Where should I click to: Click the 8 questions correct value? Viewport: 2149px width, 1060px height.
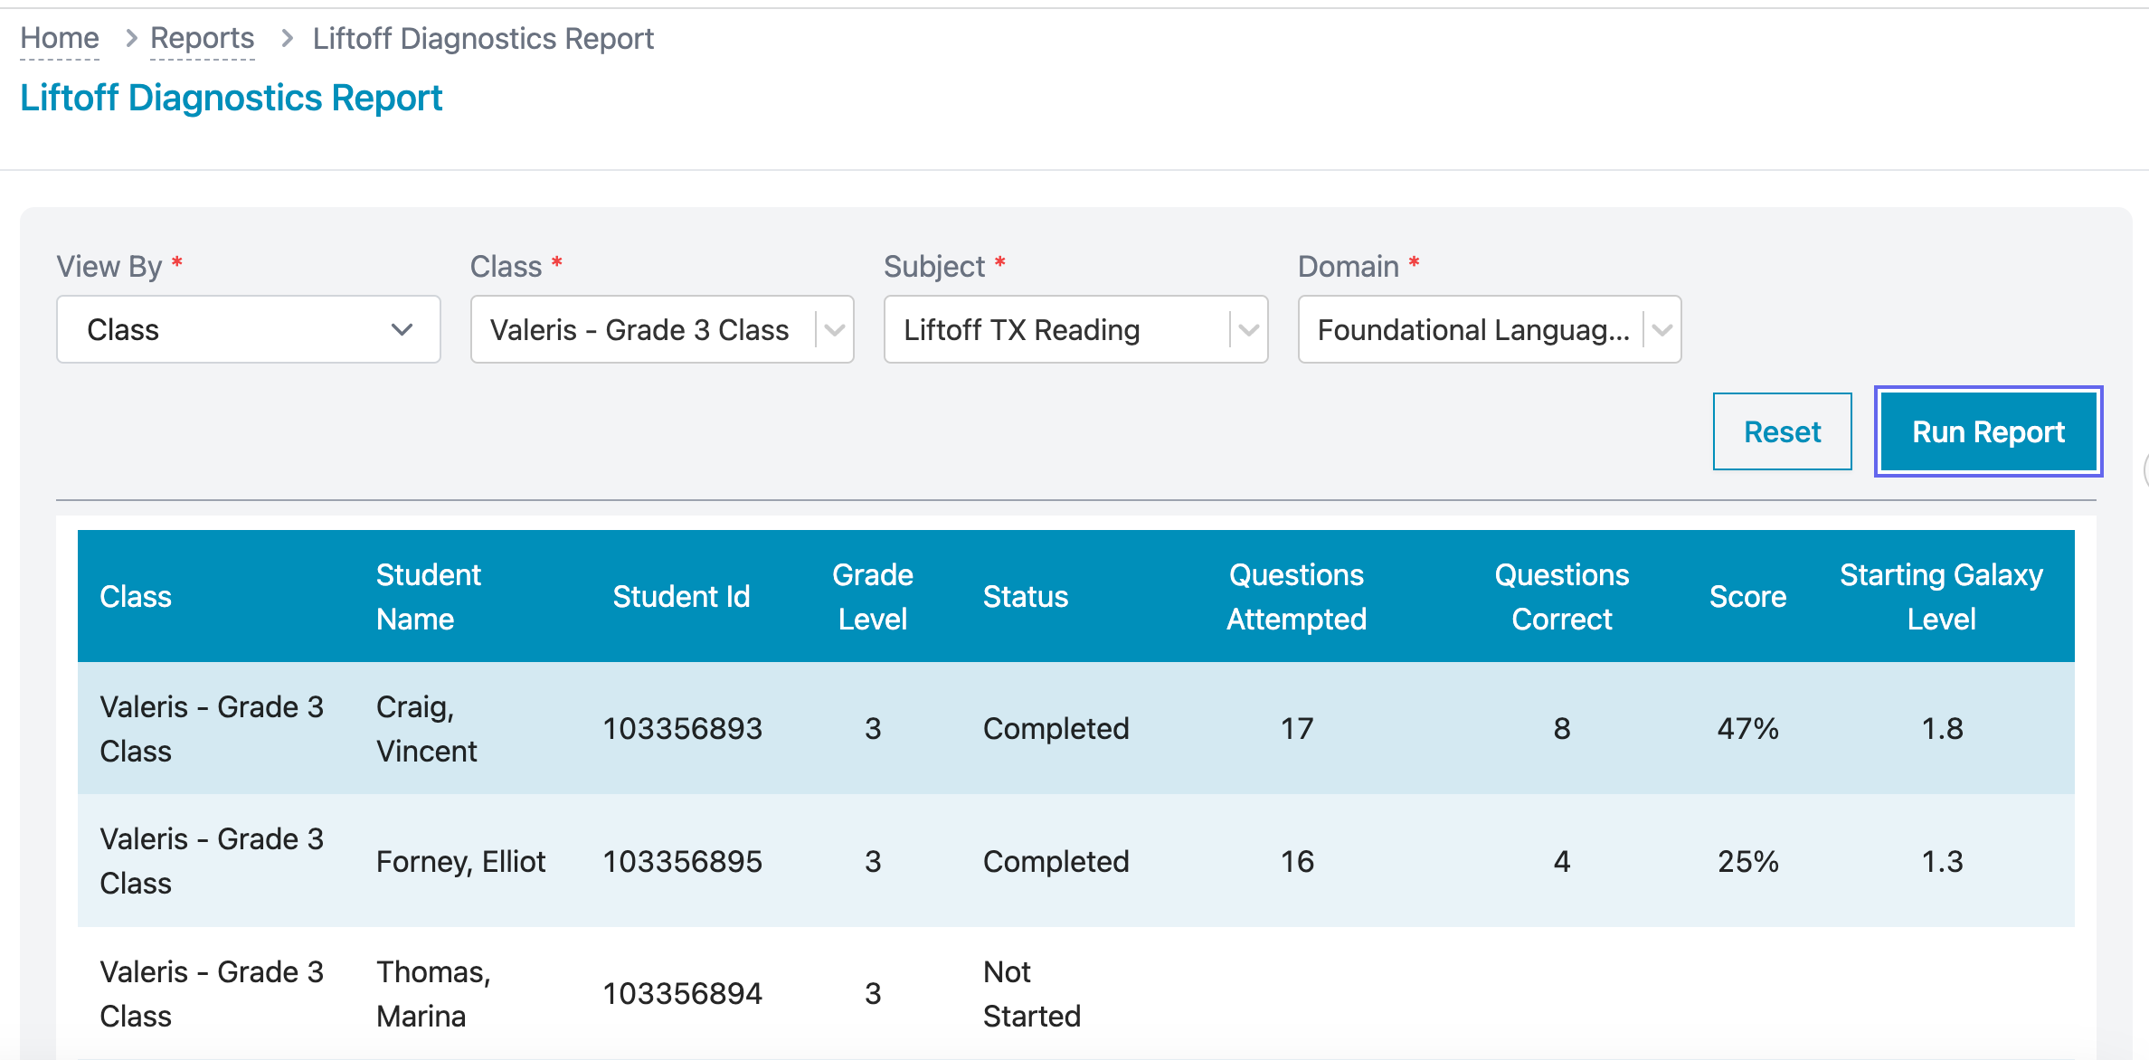(1562, 729)
